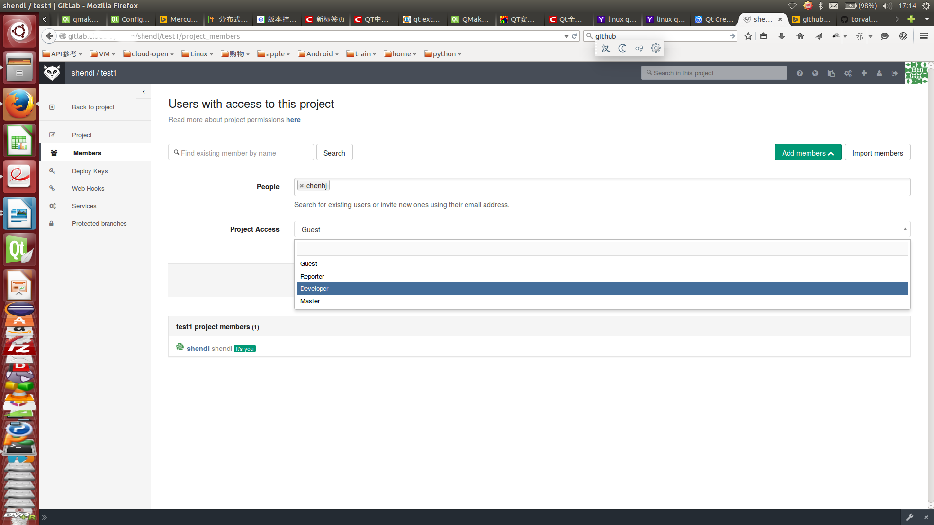Toggle the Add members panel button
The image size is (934, 525).
click(808, 153)
